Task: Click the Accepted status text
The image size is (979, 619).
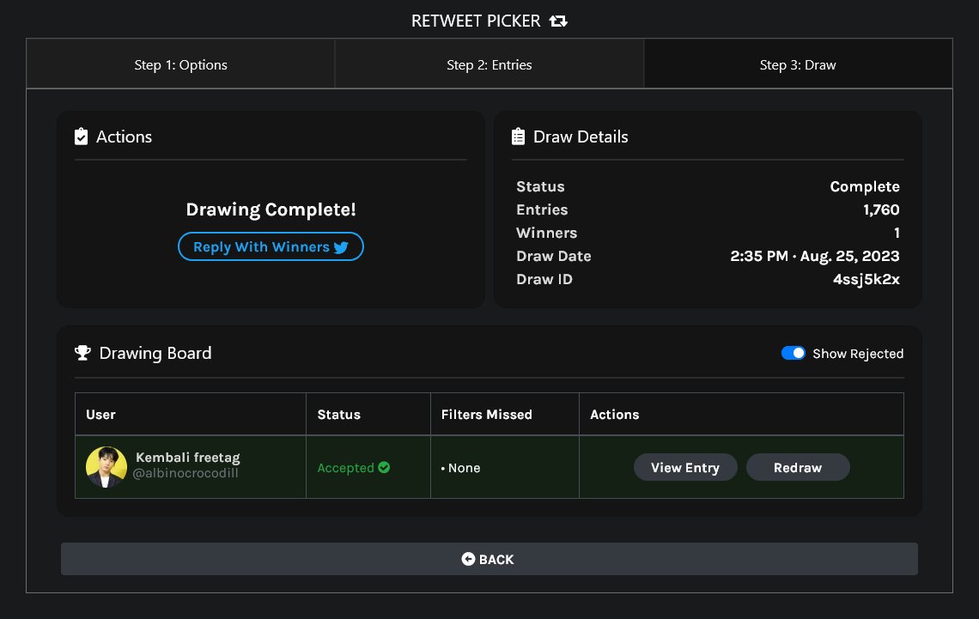Action: (x=345, y=468)
